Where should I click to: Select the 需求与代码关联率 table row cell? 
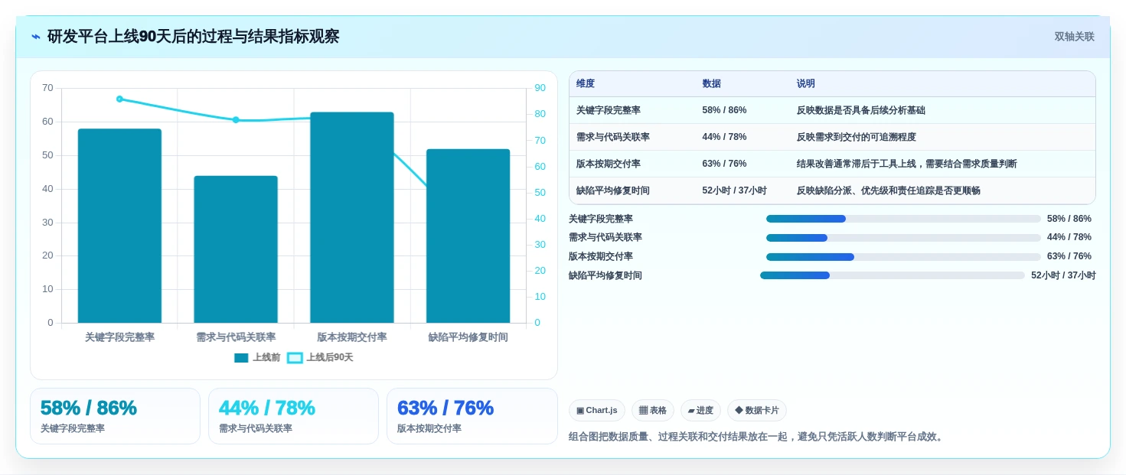click(x=613, y=137)
